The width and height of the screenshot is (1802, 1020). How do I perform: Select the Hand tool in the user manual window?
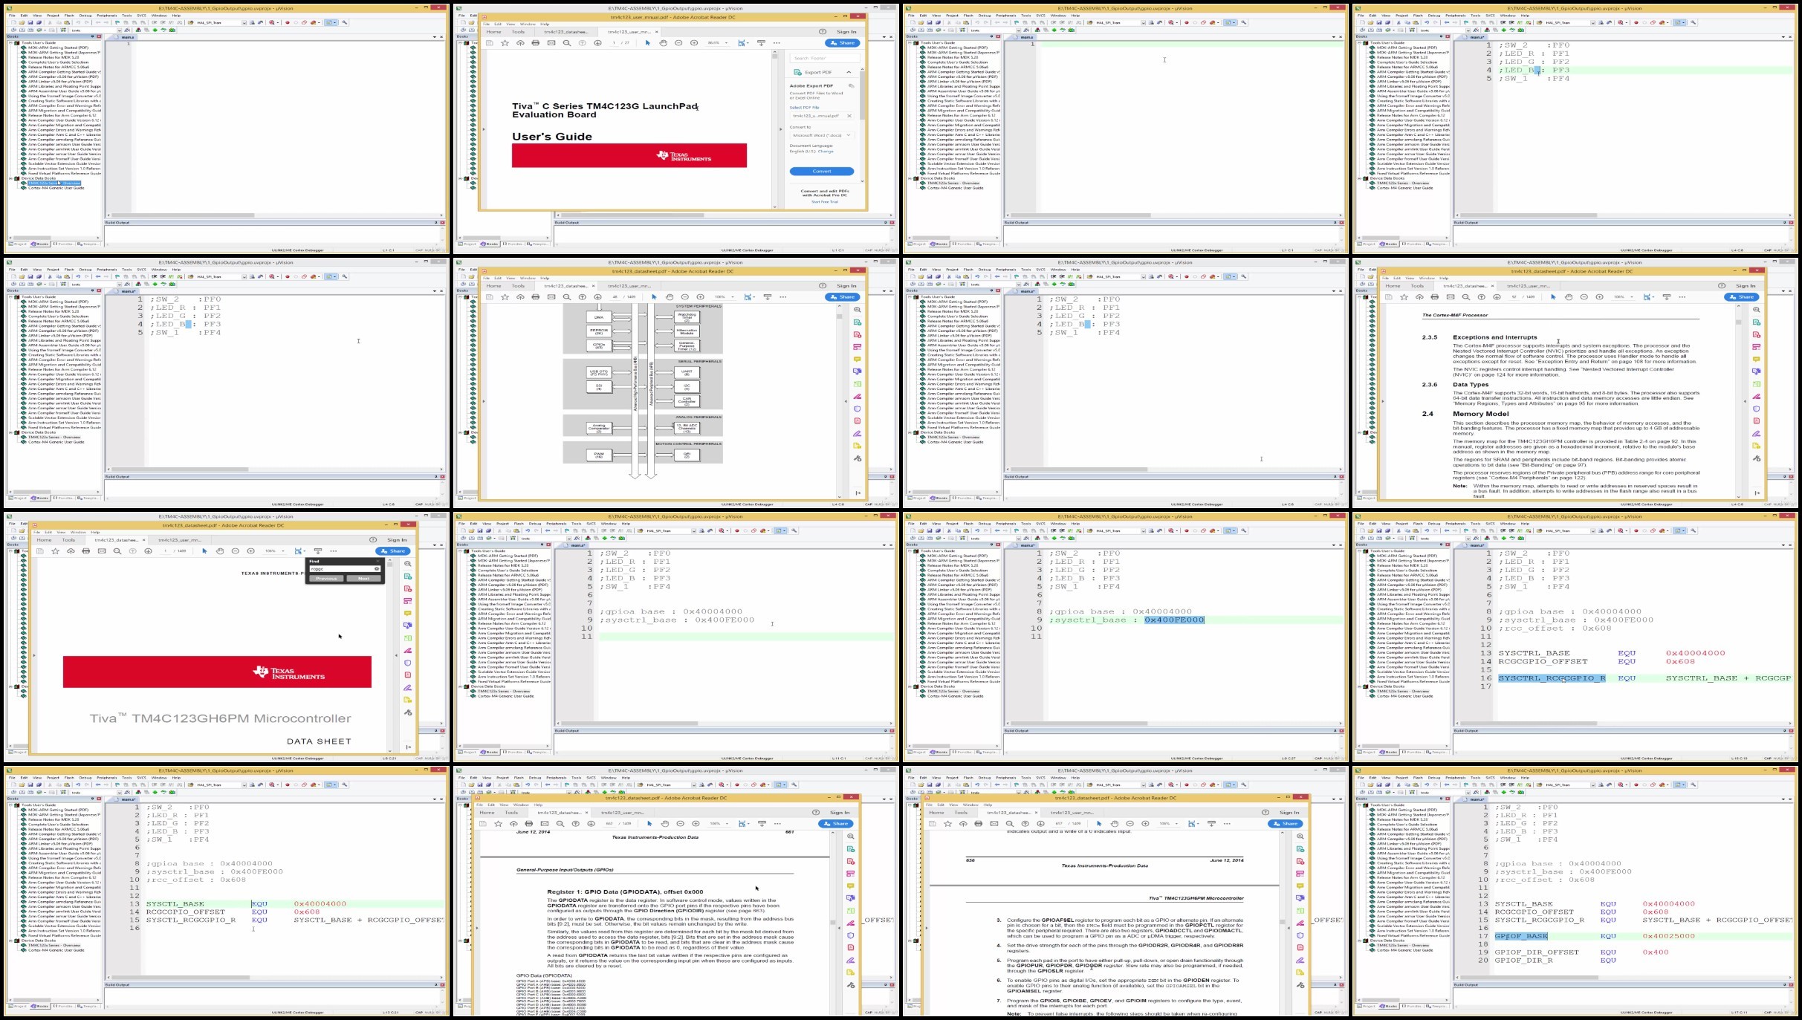click(664, 43)
